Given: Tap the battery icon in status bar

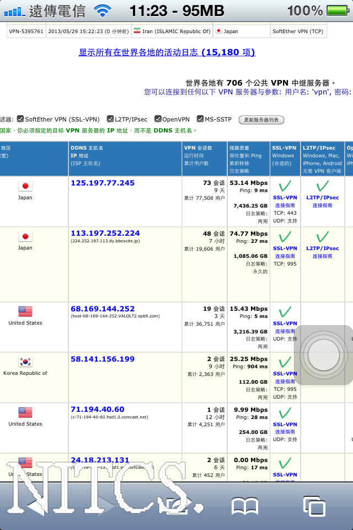Looking at the screenshot, I should click(338, 10).
